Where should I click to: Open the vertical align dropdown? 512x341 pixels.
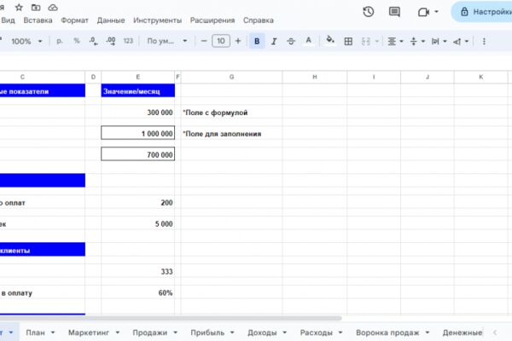pos(417,41)
